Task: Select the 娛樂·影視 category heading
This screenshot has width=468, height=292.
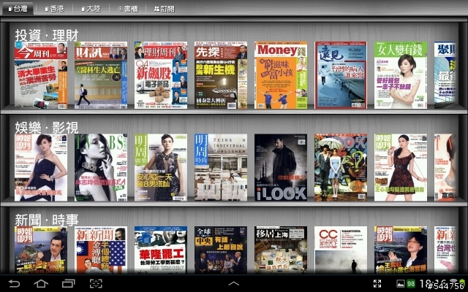Action: point(47,128)
